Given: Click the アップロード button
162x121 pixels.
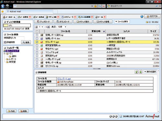Looking at the screenshot, I should click(x=43, y=22).
